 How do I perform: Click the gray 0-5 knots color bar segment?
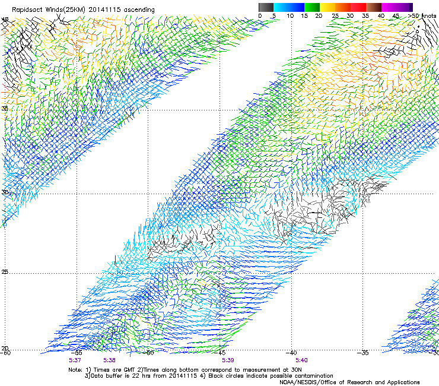click(266, 7)
